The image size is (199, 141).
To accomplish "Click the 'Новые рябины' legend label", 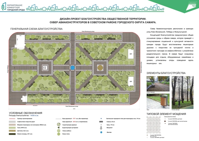I will point(67,131).
